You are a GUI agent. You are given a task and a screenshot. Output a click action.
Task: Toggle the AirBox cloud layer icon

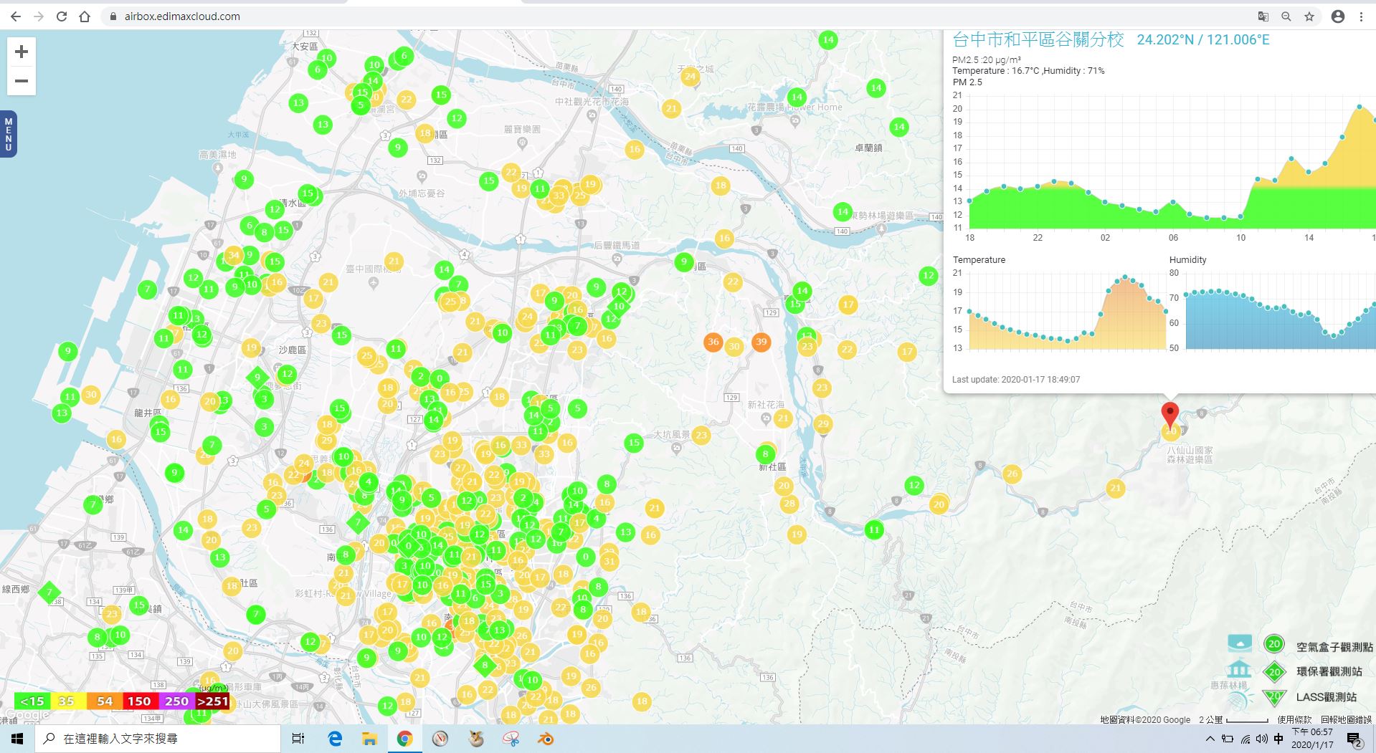tap(1240, 643)
